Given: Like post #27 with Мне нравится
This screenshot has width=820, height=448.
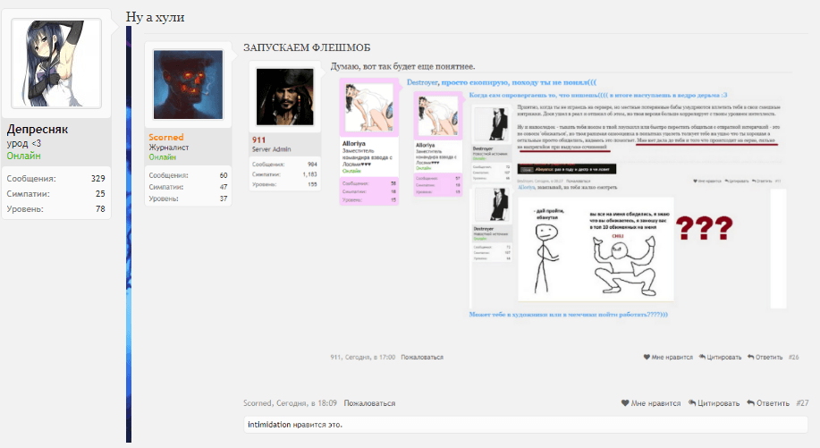Looking at the screenshot, I should [x=651, y=403].
